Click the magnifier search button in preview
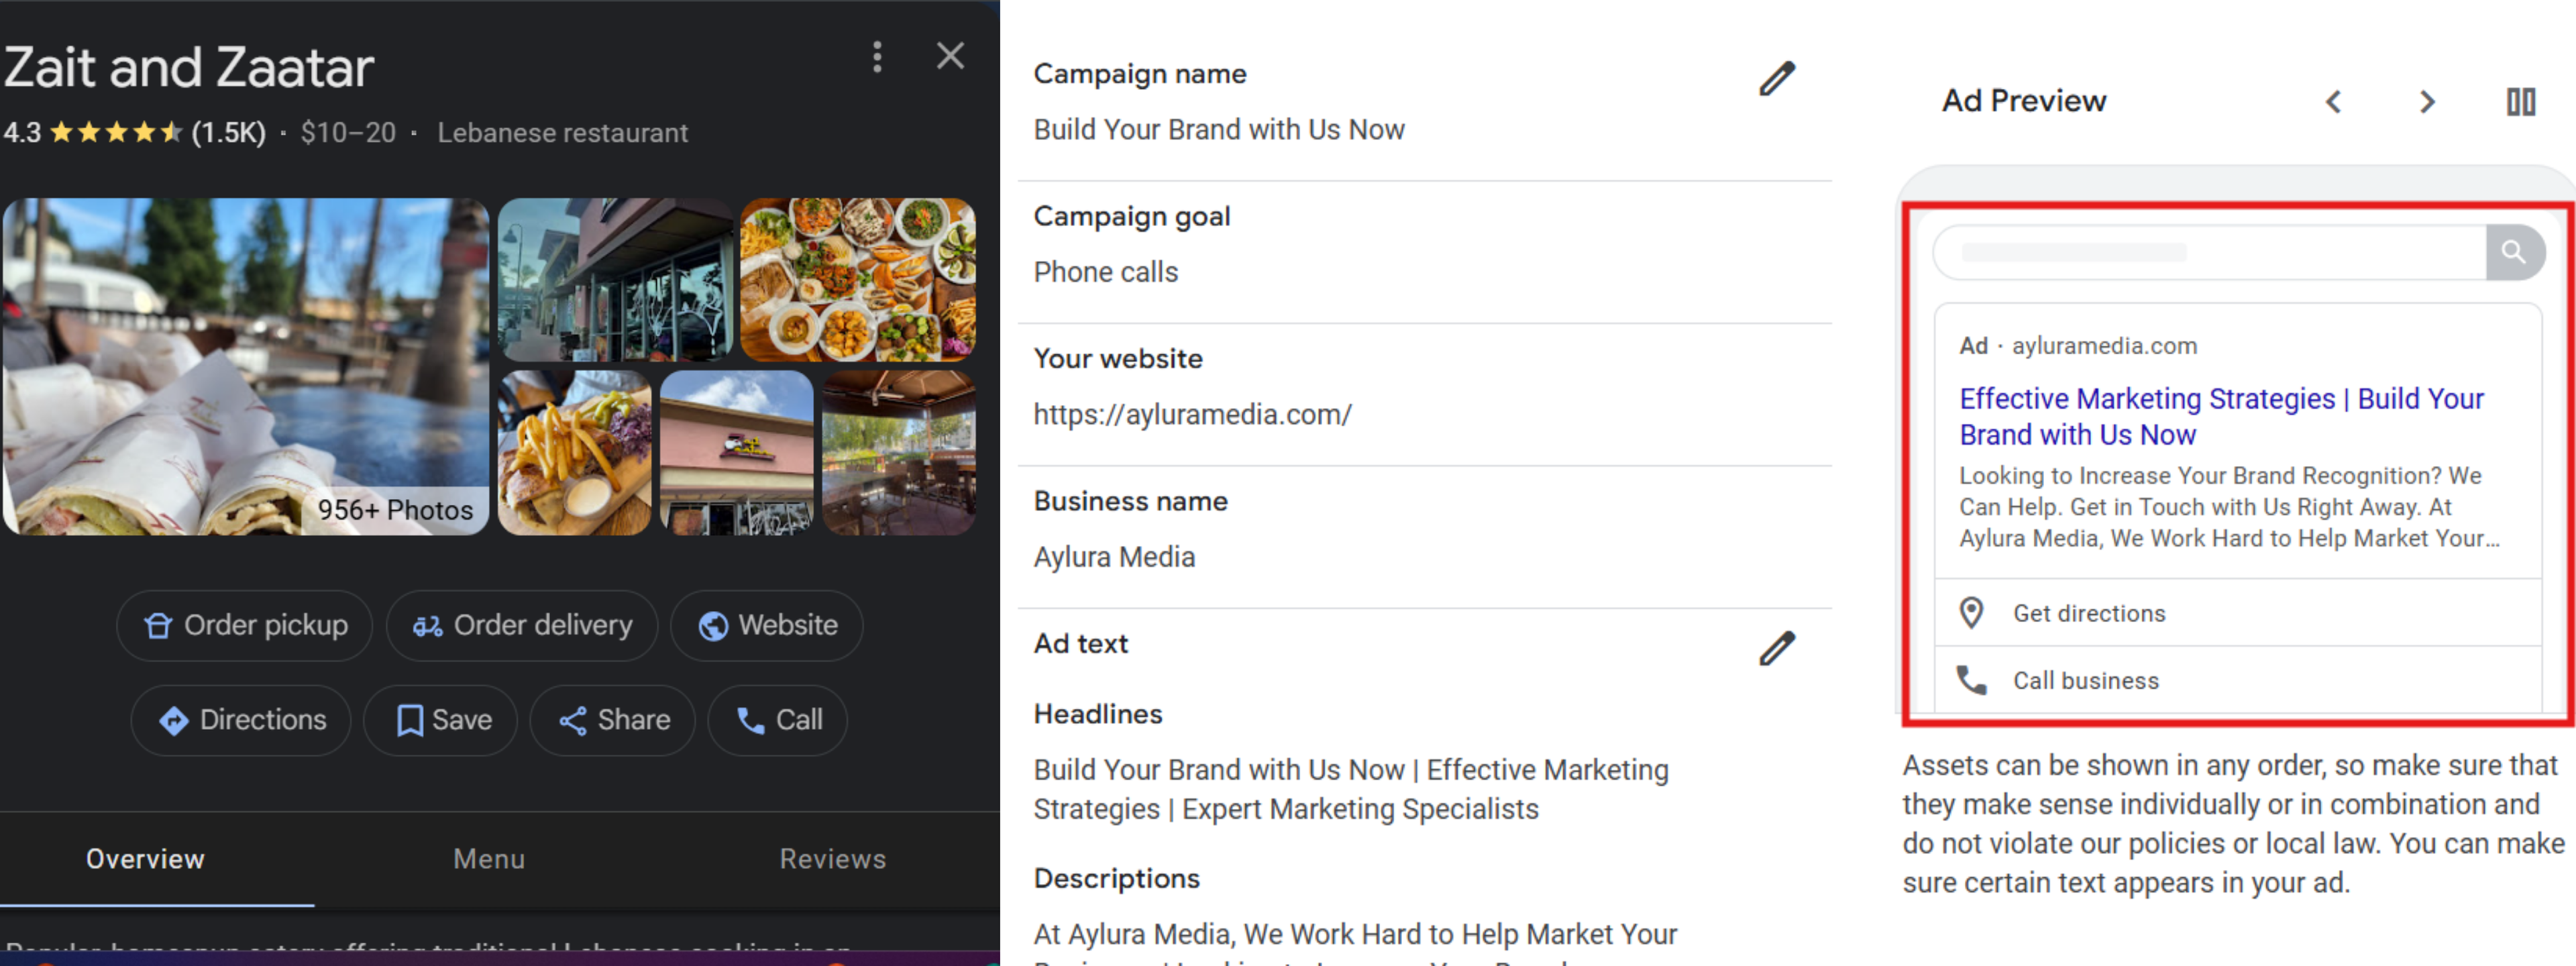The height and width of the screenshot is (966, 2576). 2514,252
